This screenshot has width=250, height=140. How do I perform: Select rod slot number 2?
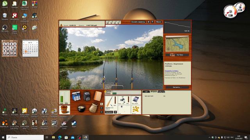(x=102, y=108)
